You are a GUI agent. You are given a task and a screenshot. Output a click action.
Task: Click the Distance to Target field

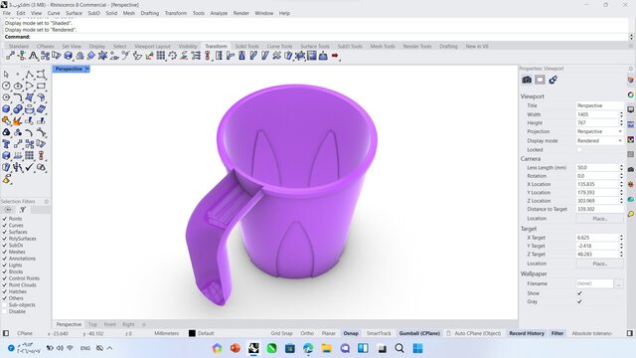click(x=599, y=209)
